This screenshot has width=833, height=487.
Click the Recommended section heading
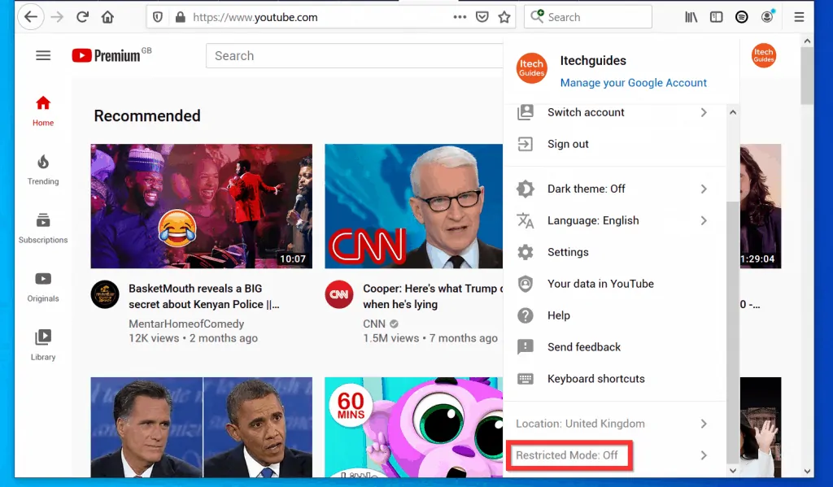(x=147, y=115)
